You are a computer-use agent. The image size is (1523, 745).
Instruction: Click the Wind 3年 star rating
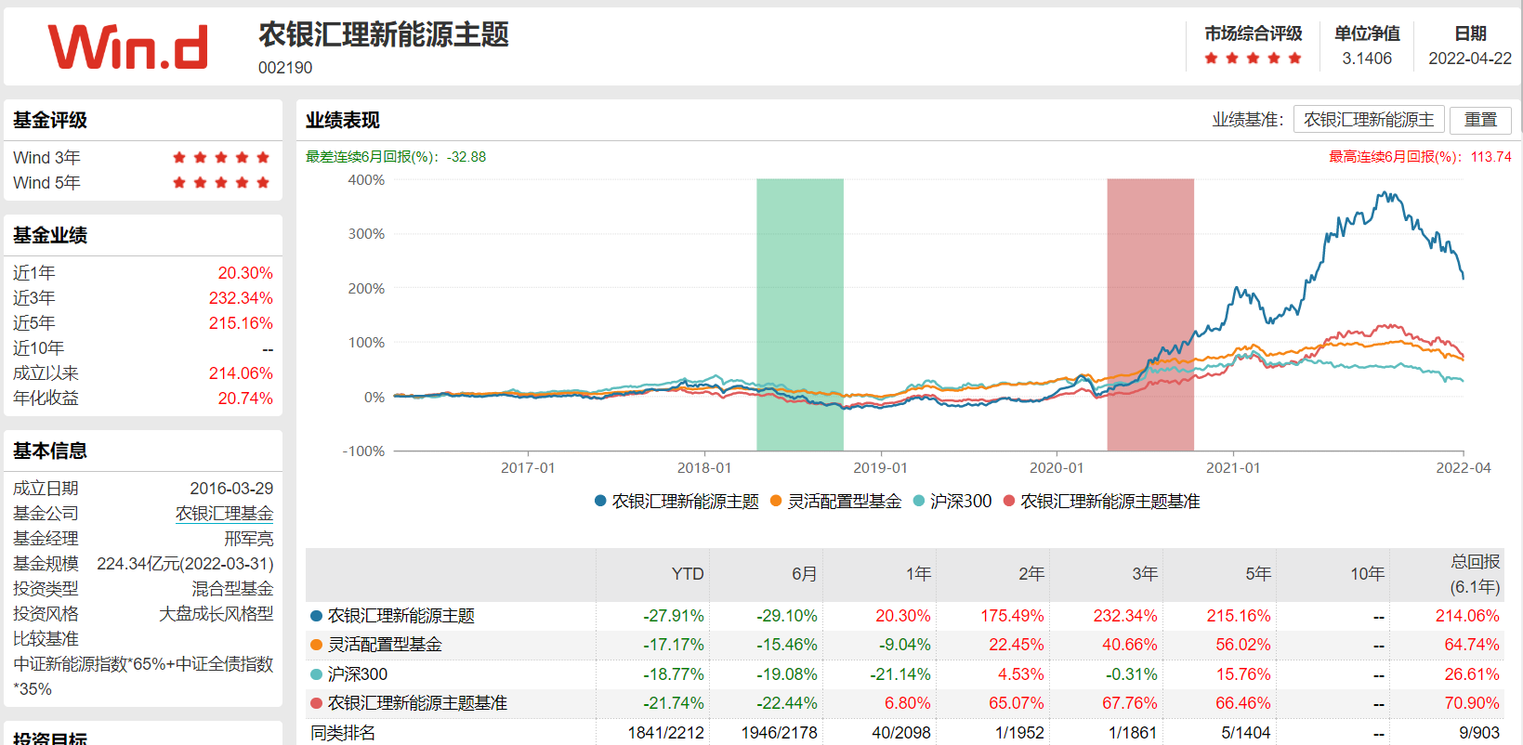221,158
